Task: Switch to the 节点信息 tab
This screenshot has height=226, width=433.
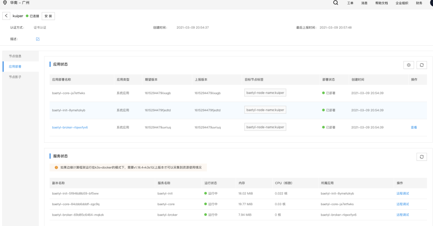Action: (21, 56)
